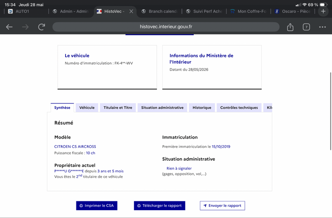Click the Envoyer le rapport button
332x218 pixels.
coord(222,206)
